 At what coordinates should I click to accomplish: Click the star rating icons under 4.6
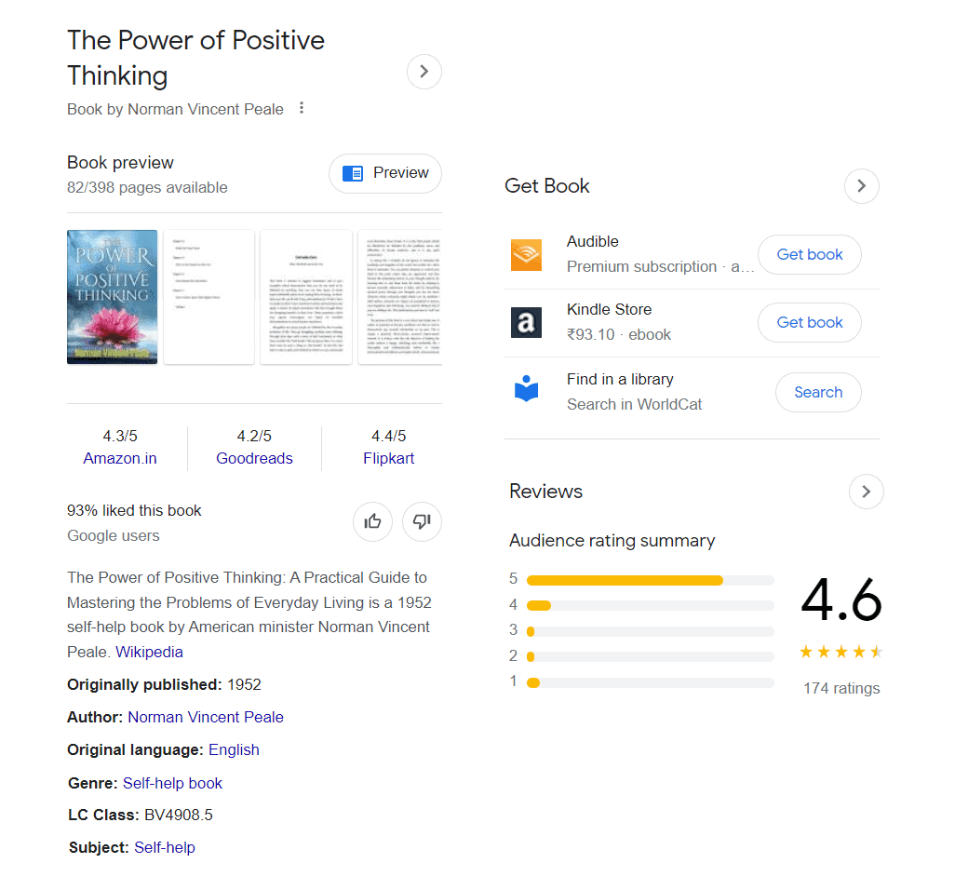(x=841, y=653)
